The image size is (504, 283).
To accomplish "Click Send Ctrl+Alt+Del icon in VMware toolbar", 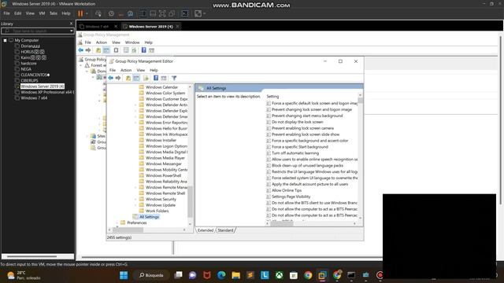I will (98, 13).
